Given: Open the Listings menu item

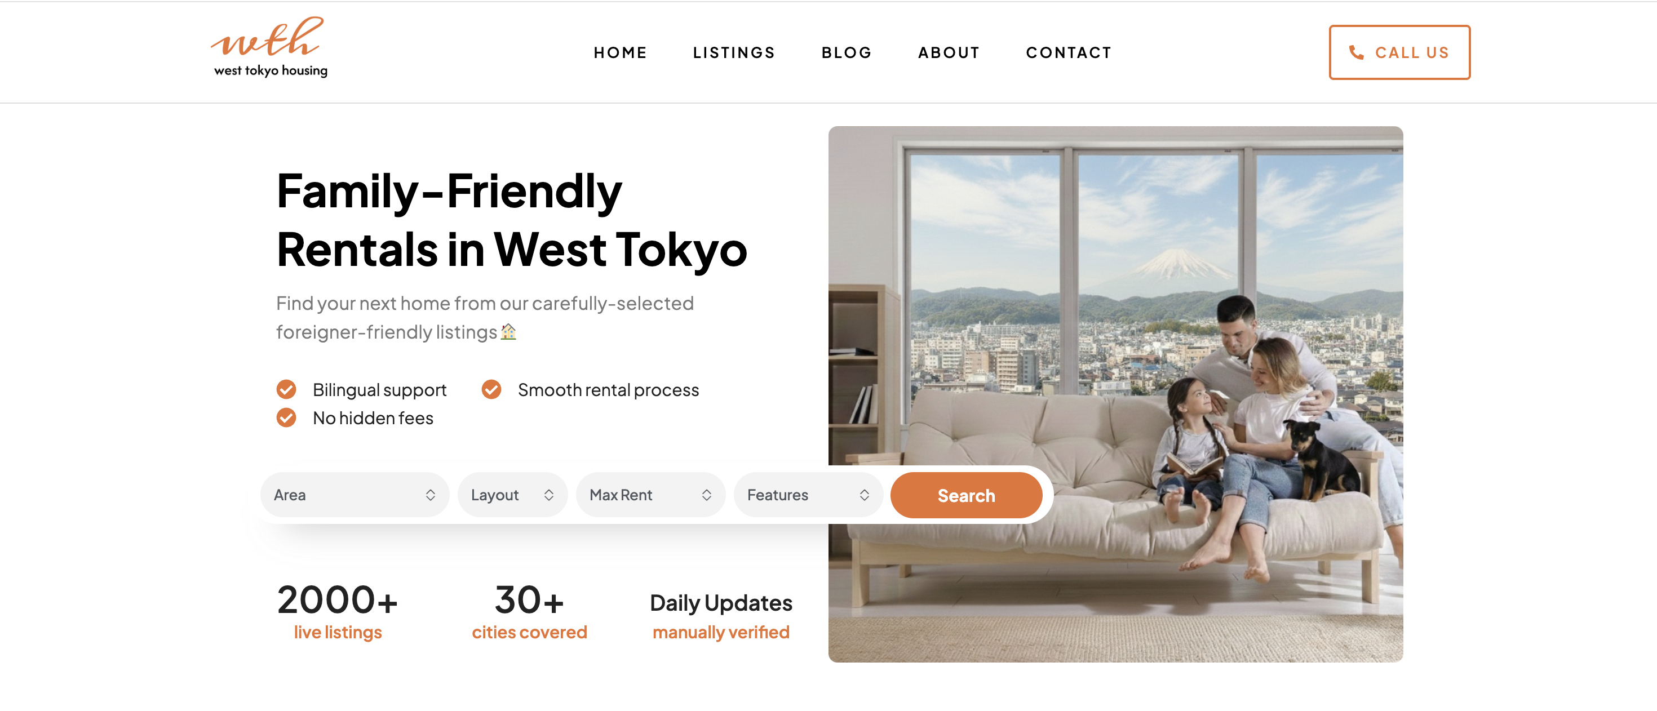Looking at the screenshot, I should 734,53.
